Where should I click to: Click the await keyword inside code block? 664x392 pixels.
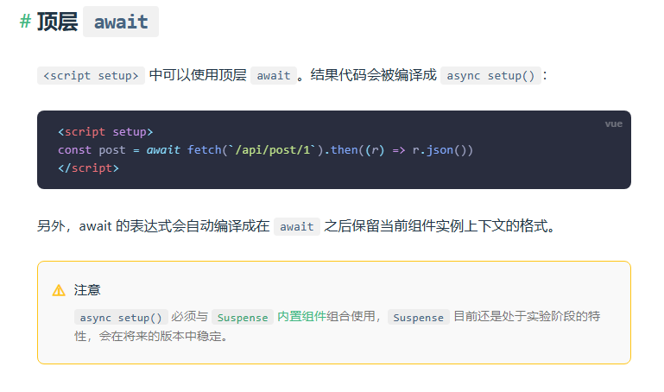point(163,150)
